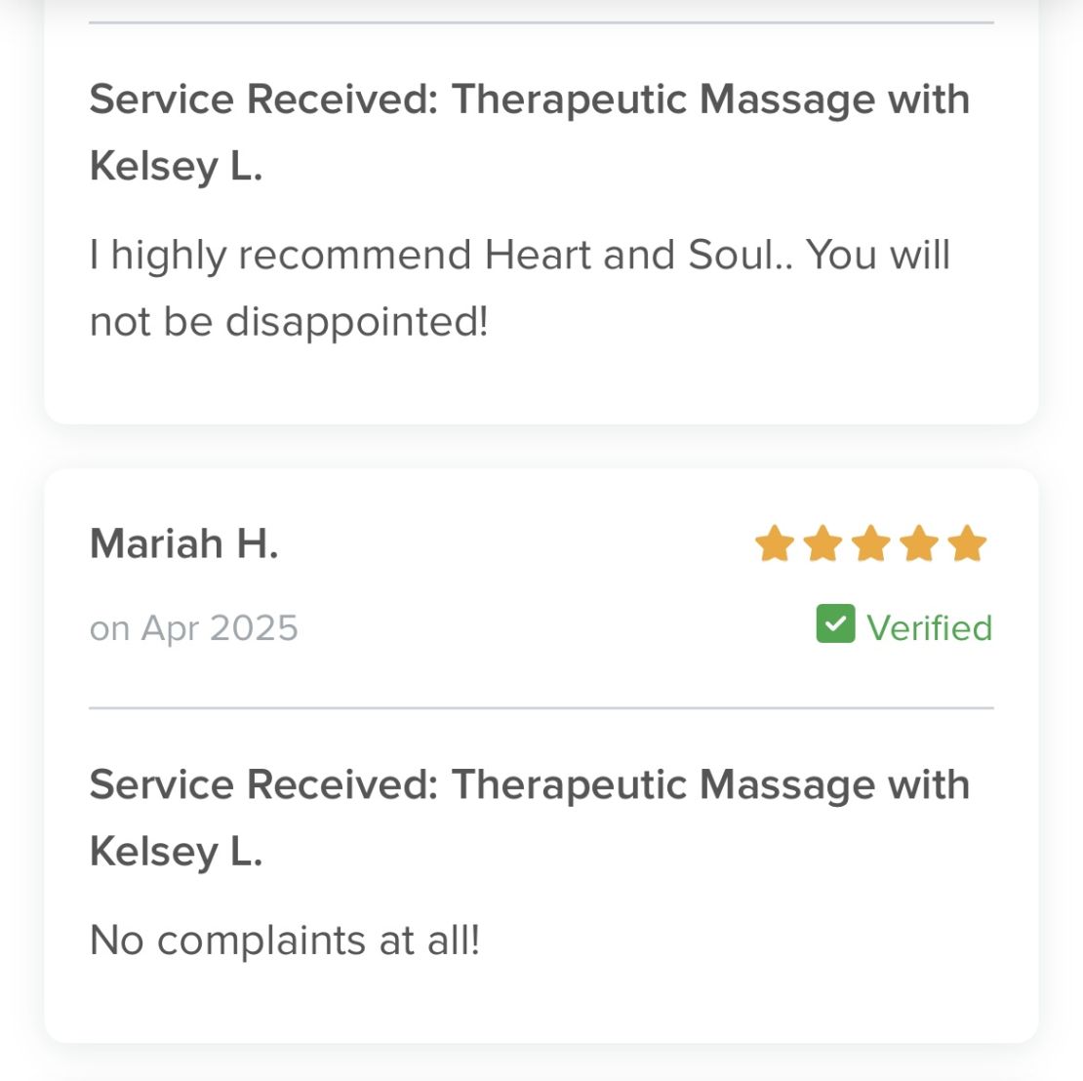Click "Kelsey L." in Mariah H.'s review

(x=176, y=852)
